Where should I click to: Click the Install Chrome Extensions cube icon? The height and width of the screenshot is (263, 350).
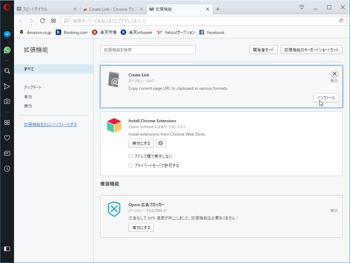114,126
